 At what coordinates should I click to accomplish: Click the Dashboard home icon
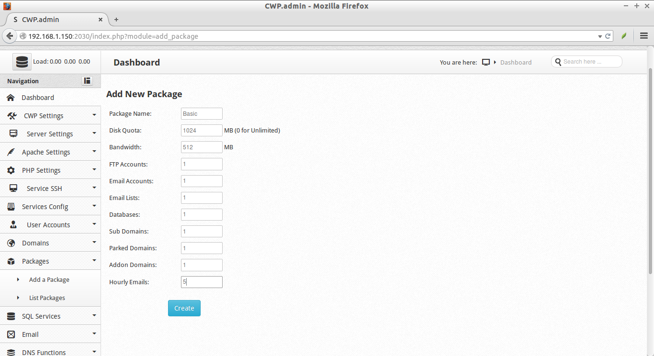coord(11,97)
